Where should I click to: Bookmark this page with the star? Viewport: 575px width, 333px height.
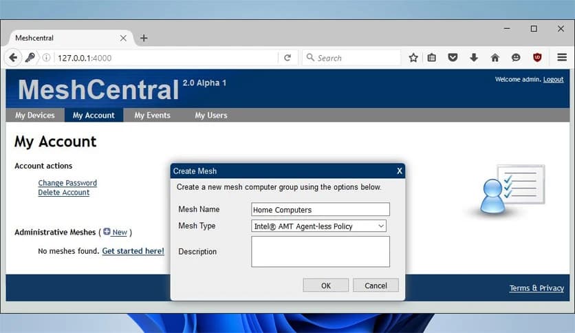click(x=413, y=58)
